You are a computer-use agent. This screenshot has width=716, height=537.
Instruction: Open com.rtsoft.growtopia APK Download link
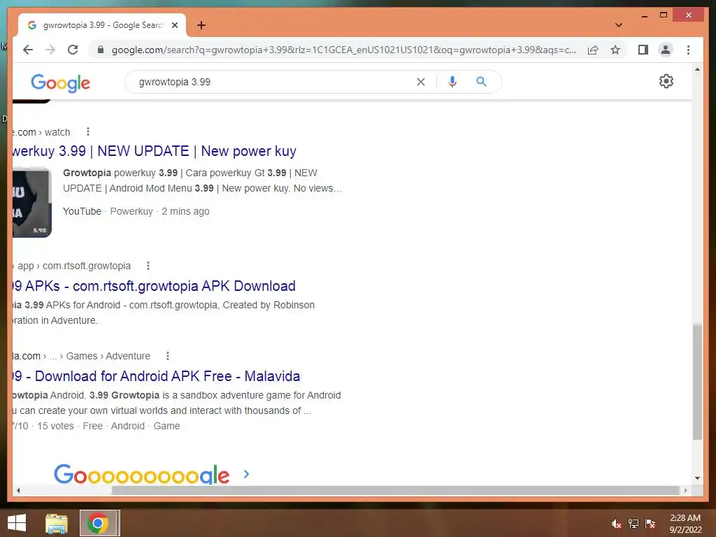click(155, 286)
